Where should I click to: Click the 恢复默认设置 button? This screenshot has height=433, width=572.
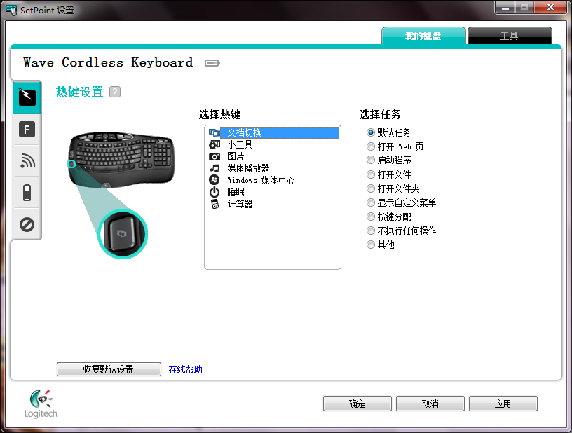pos(109,369)
